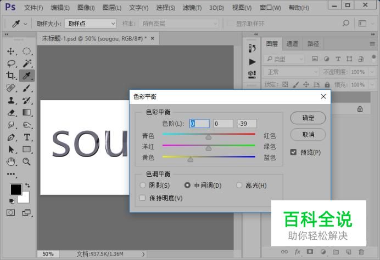Select the 中间调(D) radio button
The height and width of the screenshot is (260, 380).
187,185
